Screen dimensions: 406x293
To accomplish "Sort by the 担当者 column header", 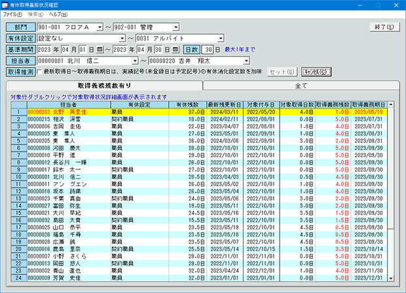I will tap(69, 105).
